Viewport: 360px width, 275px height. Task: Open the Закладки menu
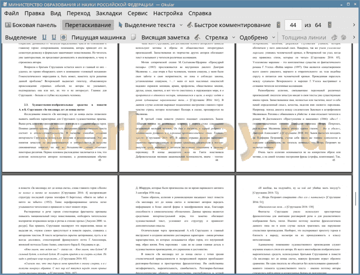click(109, 13)
